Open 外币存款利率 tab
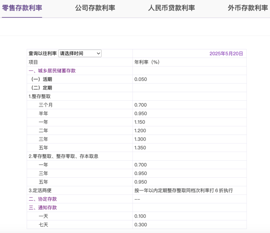This screenshot has height=233, width=270. coord(248,8)
